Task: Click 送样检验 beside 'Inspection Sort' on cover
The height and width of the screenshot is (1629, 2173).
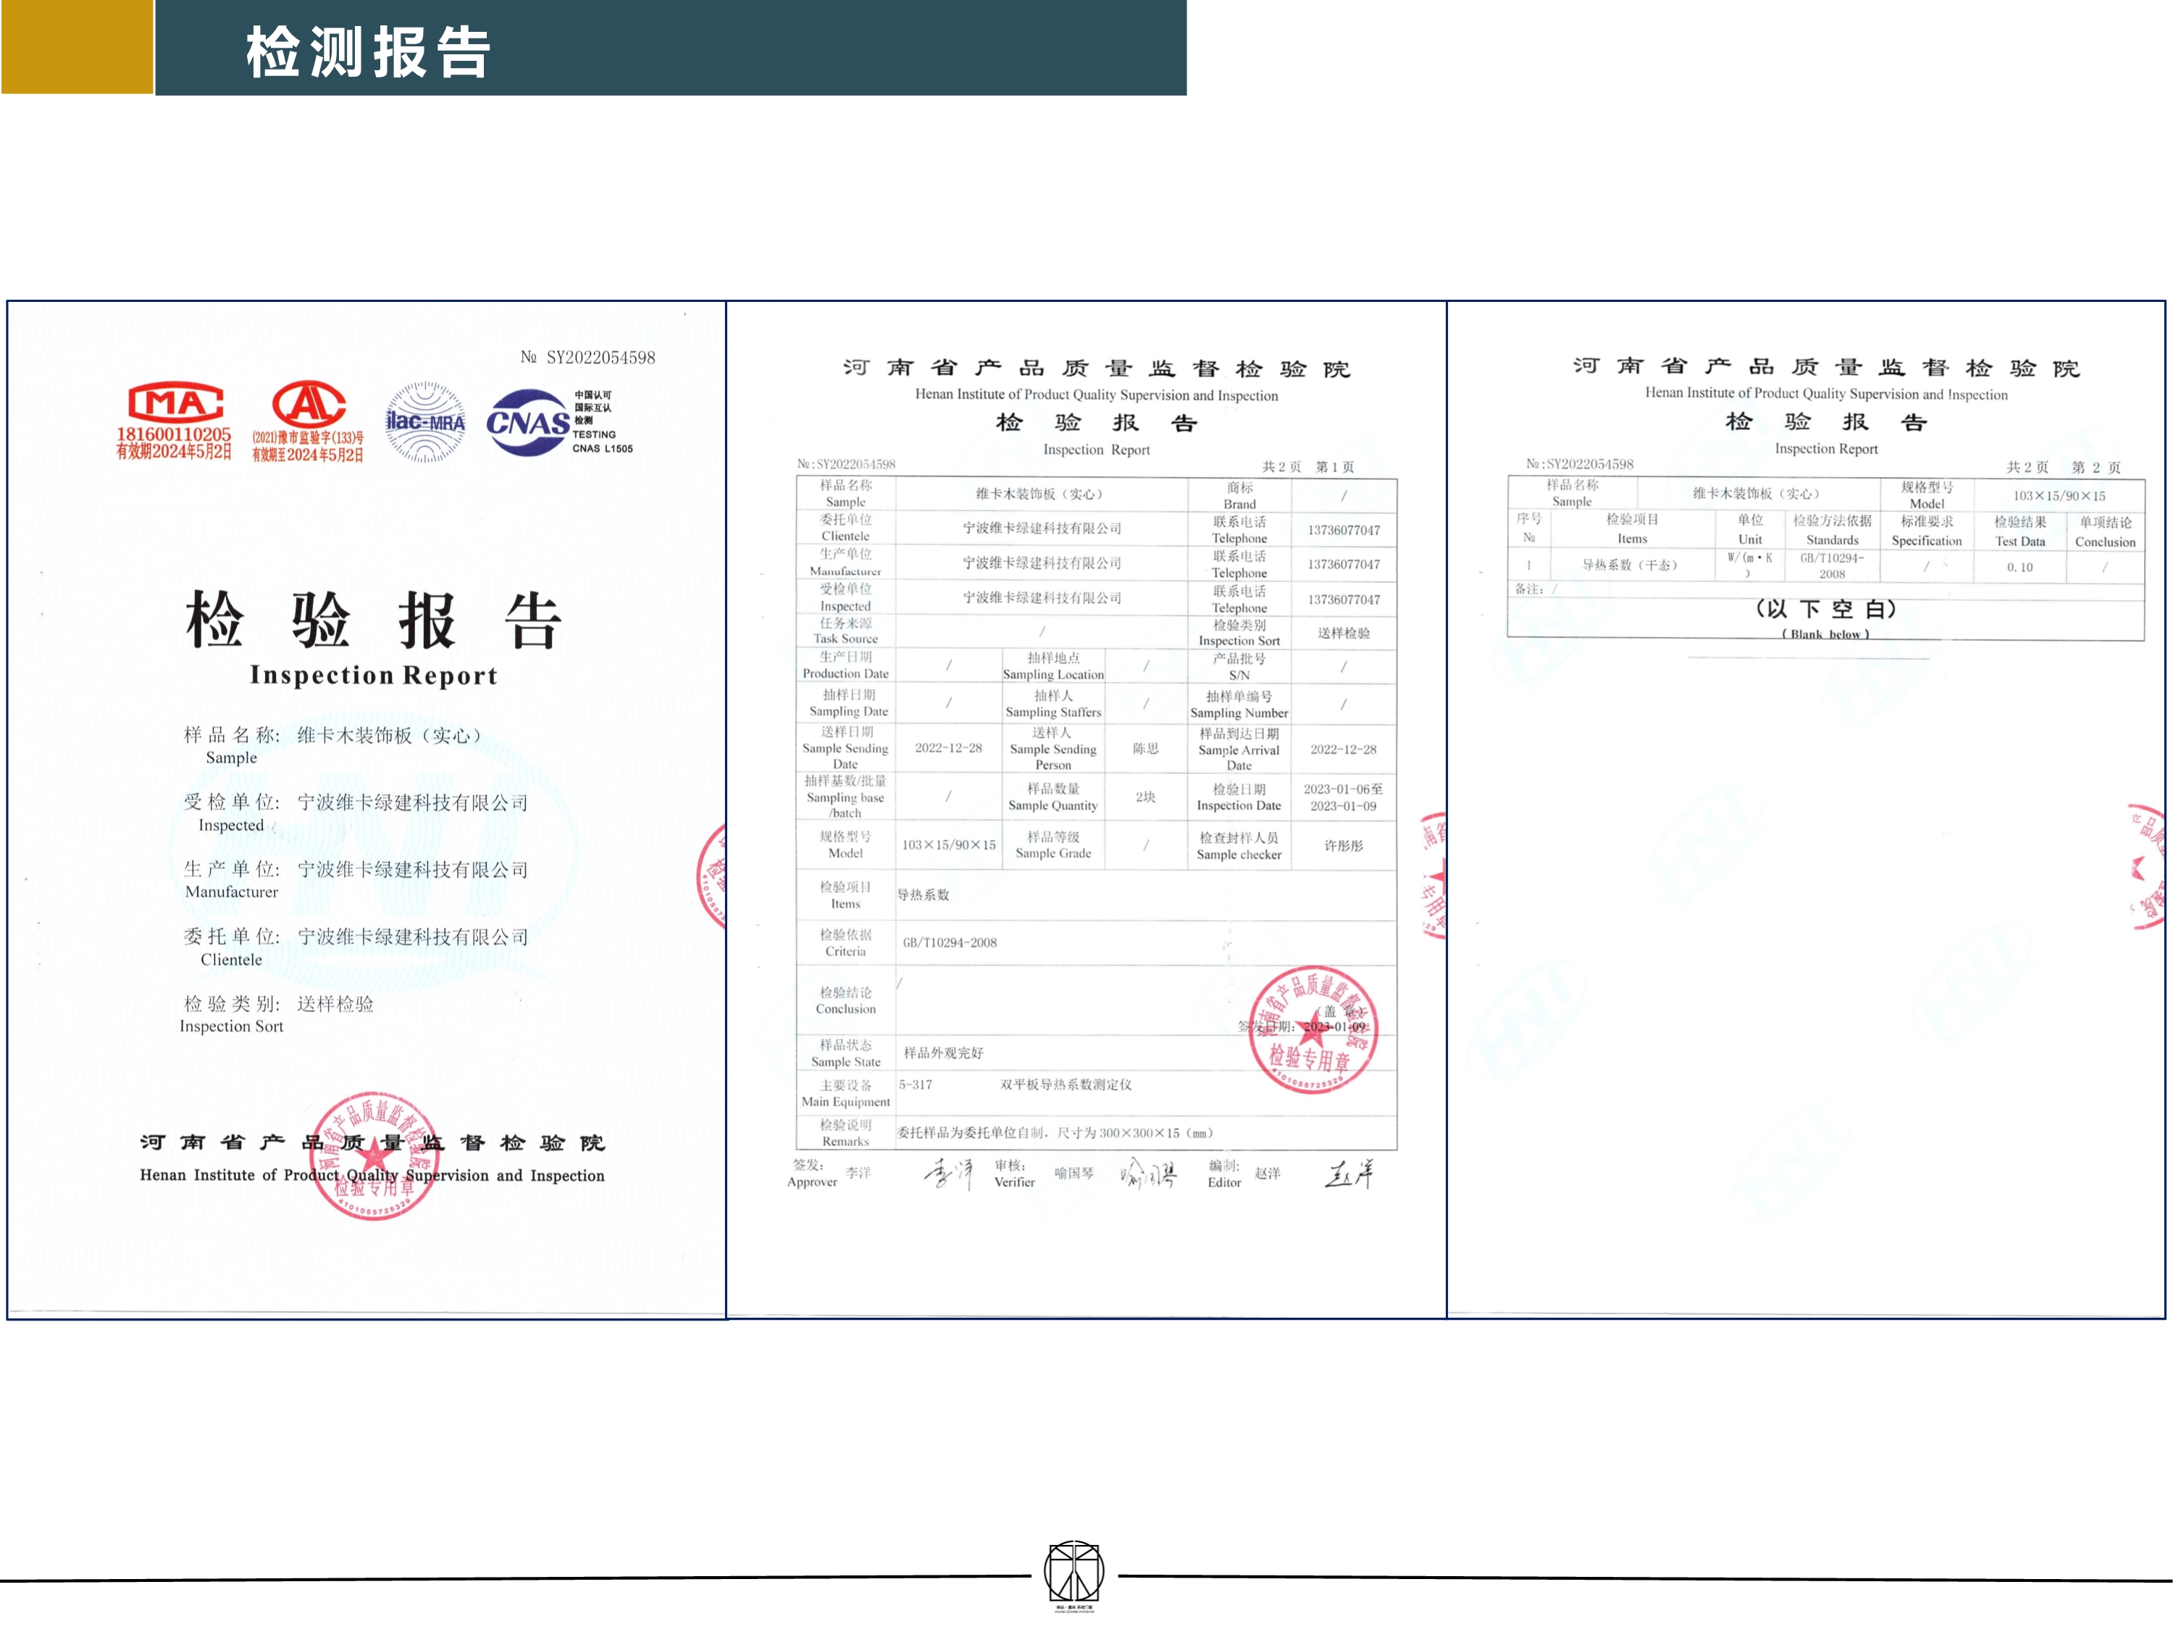Action: click(x=335, y=1003)
